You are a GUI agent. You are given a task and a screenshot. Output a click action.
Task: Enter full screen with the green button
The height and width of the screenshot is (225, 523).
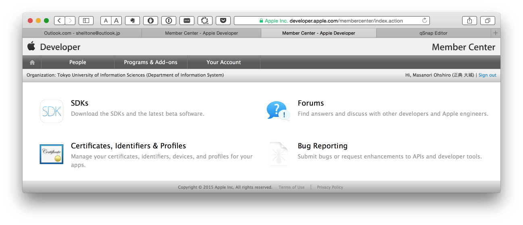[x=46, y=21]
